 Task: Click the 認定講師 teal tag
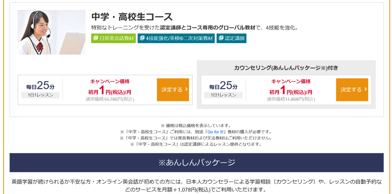(232, 38)
